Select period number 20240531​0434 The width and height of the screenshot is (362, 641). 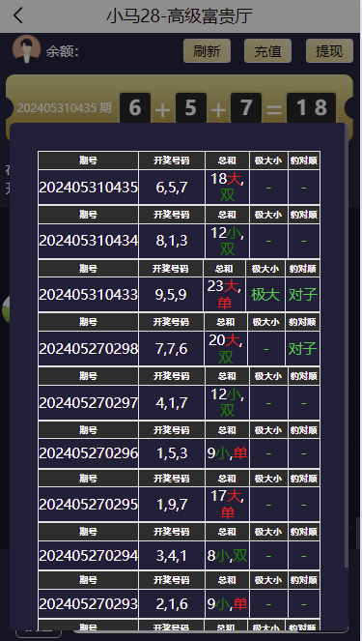89,241
